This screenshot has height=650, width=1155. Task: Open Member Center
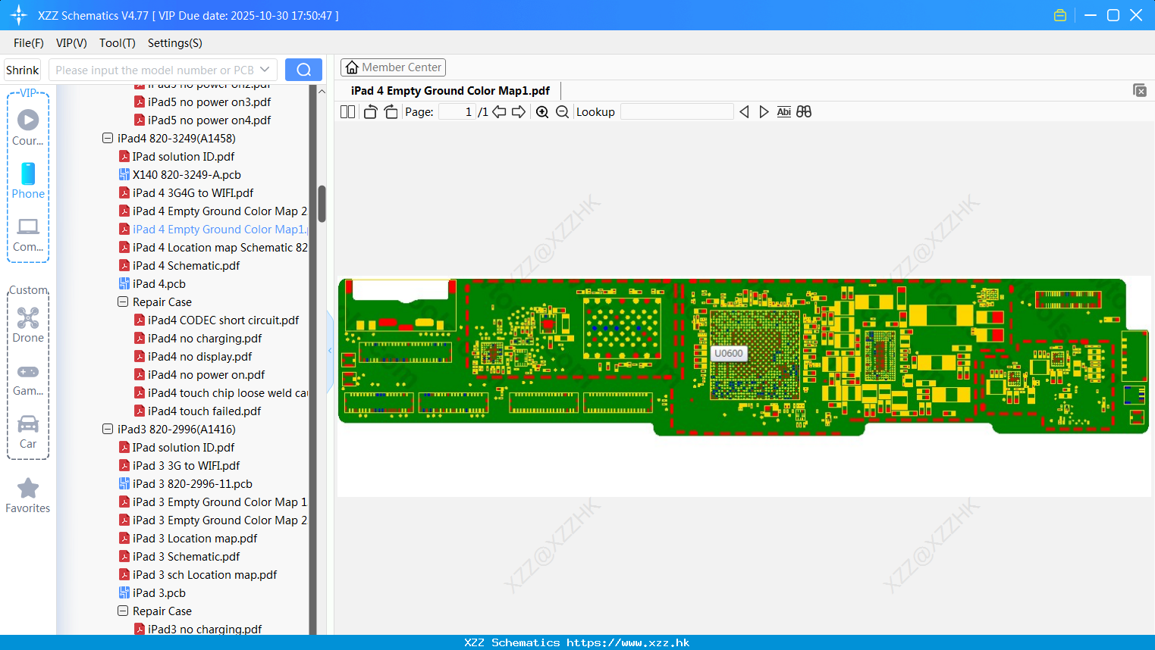click(x=393, y=67)
